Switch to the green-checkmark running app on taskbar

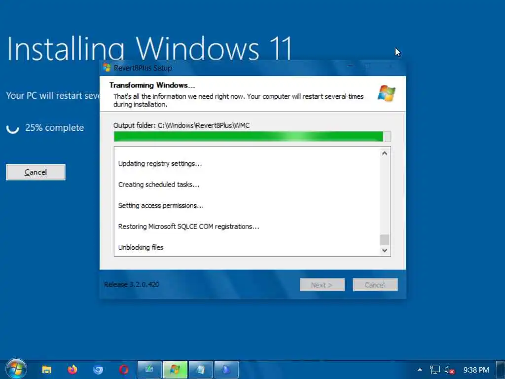coord(149,370)
